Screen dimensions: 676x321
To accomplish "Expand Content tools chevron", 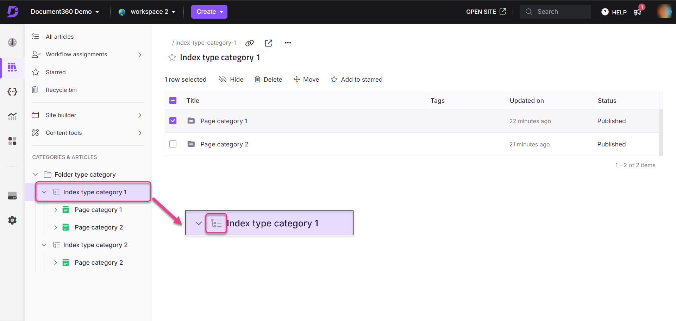I will click(x=140, y=133).
